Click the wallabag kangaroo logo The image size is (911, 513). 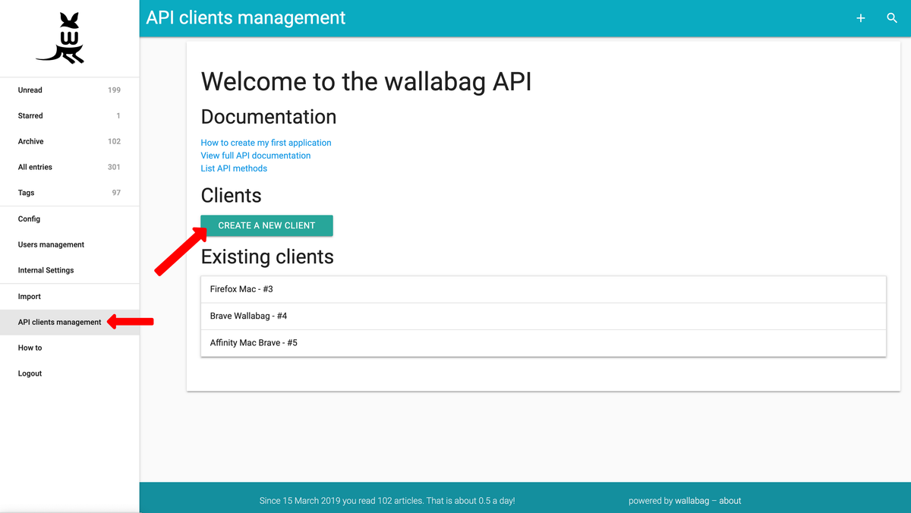[x=61, y=38]
